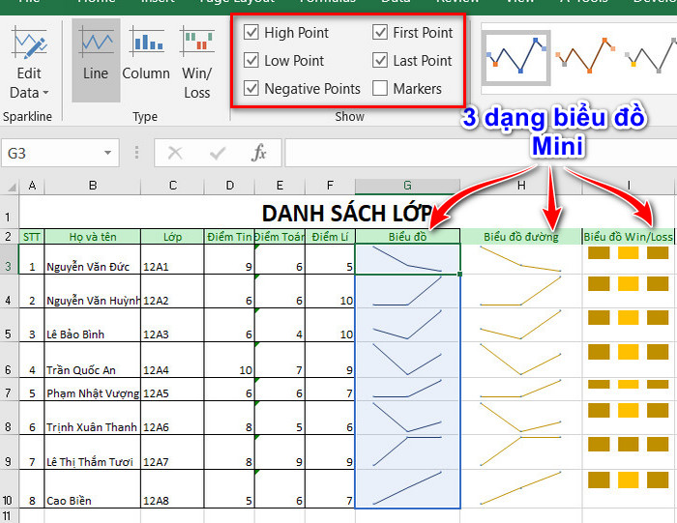Click the 'Lớp' header cell
677x523 pixels.
coord(172,237)
